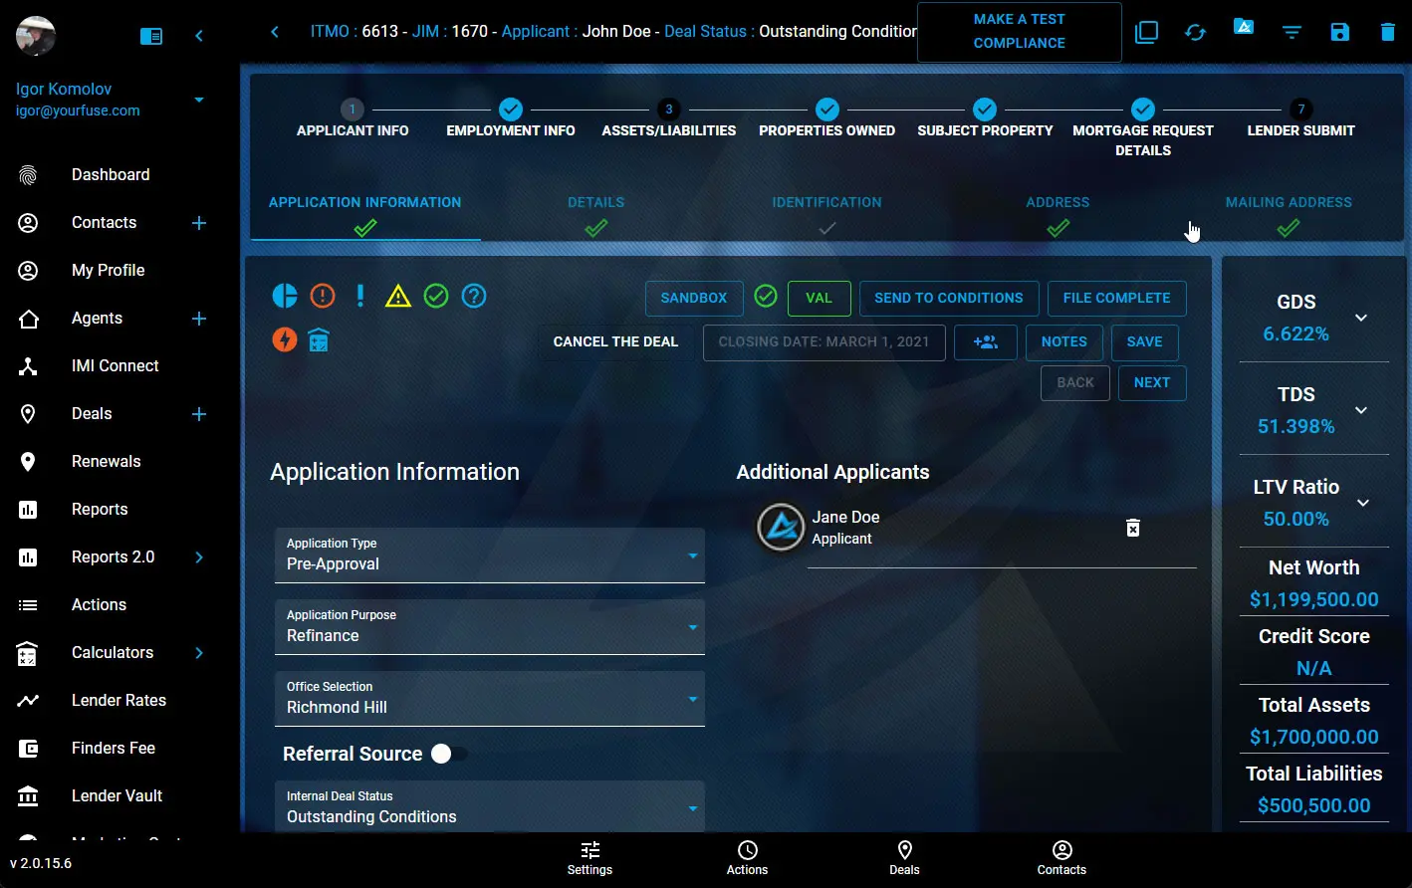Expand the Reports 2.0 sidebar menu
This screenshot has height=888, width=1412.
[199, 557]
